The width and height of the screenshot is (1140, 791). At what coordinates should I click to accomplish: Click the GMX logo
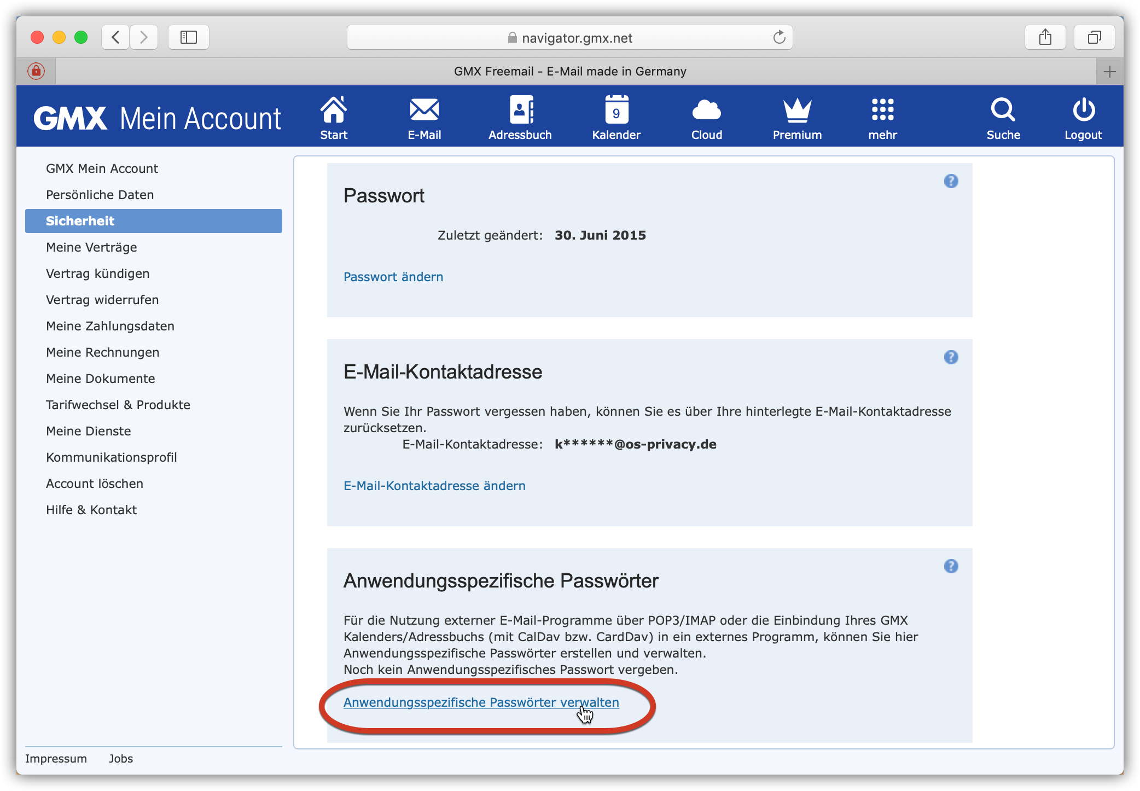click(x=71, y=118)
